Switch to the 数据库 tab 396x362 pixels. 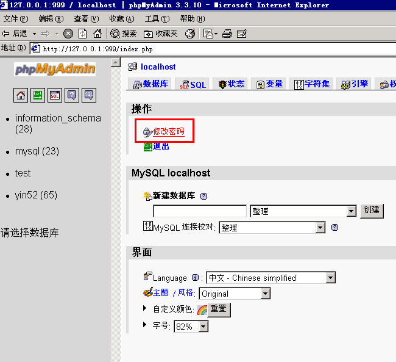pos(150,84)
